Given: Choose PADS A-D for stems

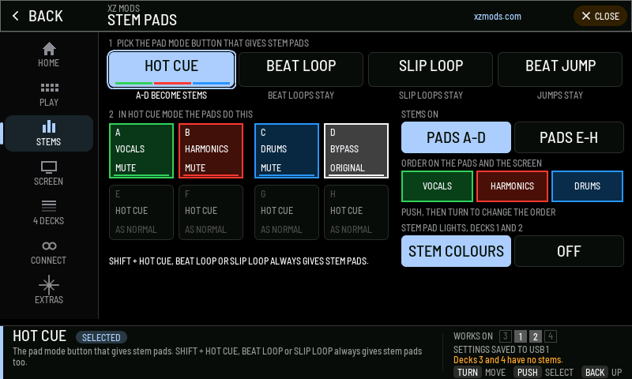Looking at the screenshot, I should click(x=457, y=137).
